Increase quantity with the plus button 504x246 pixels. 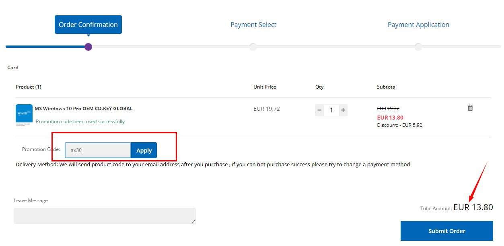343,110
